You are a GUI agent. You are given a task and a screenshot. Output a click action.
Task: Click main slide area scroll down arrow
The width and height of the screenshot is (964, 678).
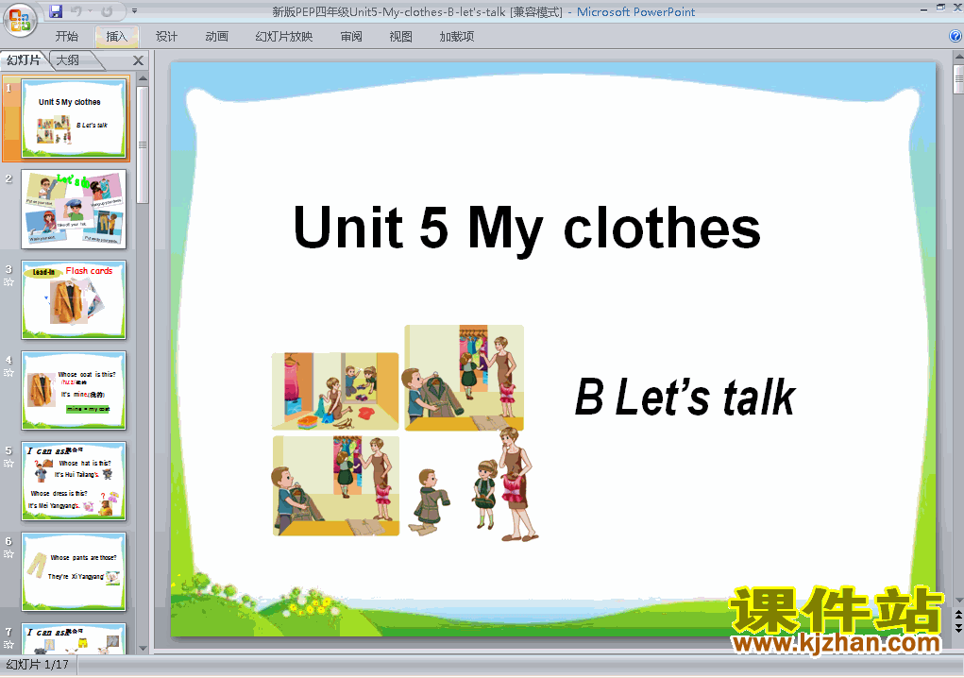click(x=958, y=601)
